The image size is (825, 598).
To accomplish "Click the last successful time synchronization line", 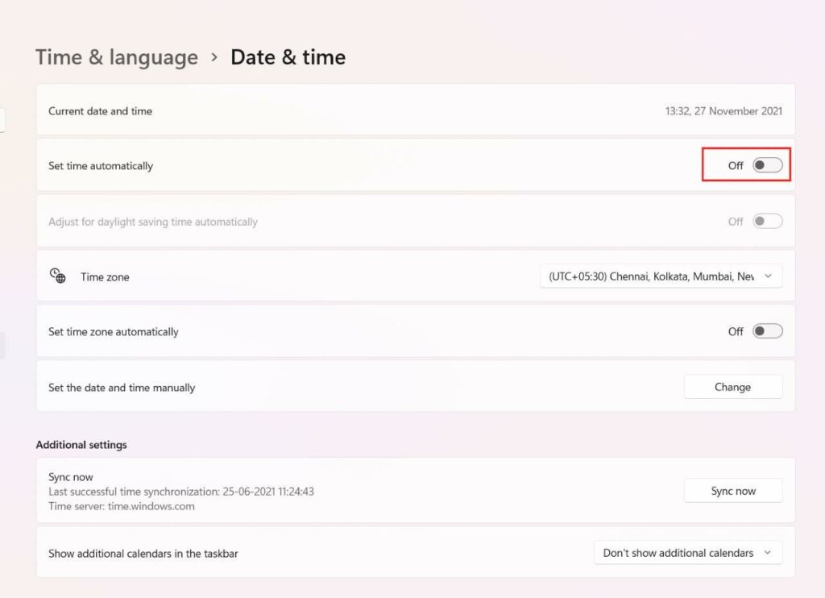I will pos(181,492).
